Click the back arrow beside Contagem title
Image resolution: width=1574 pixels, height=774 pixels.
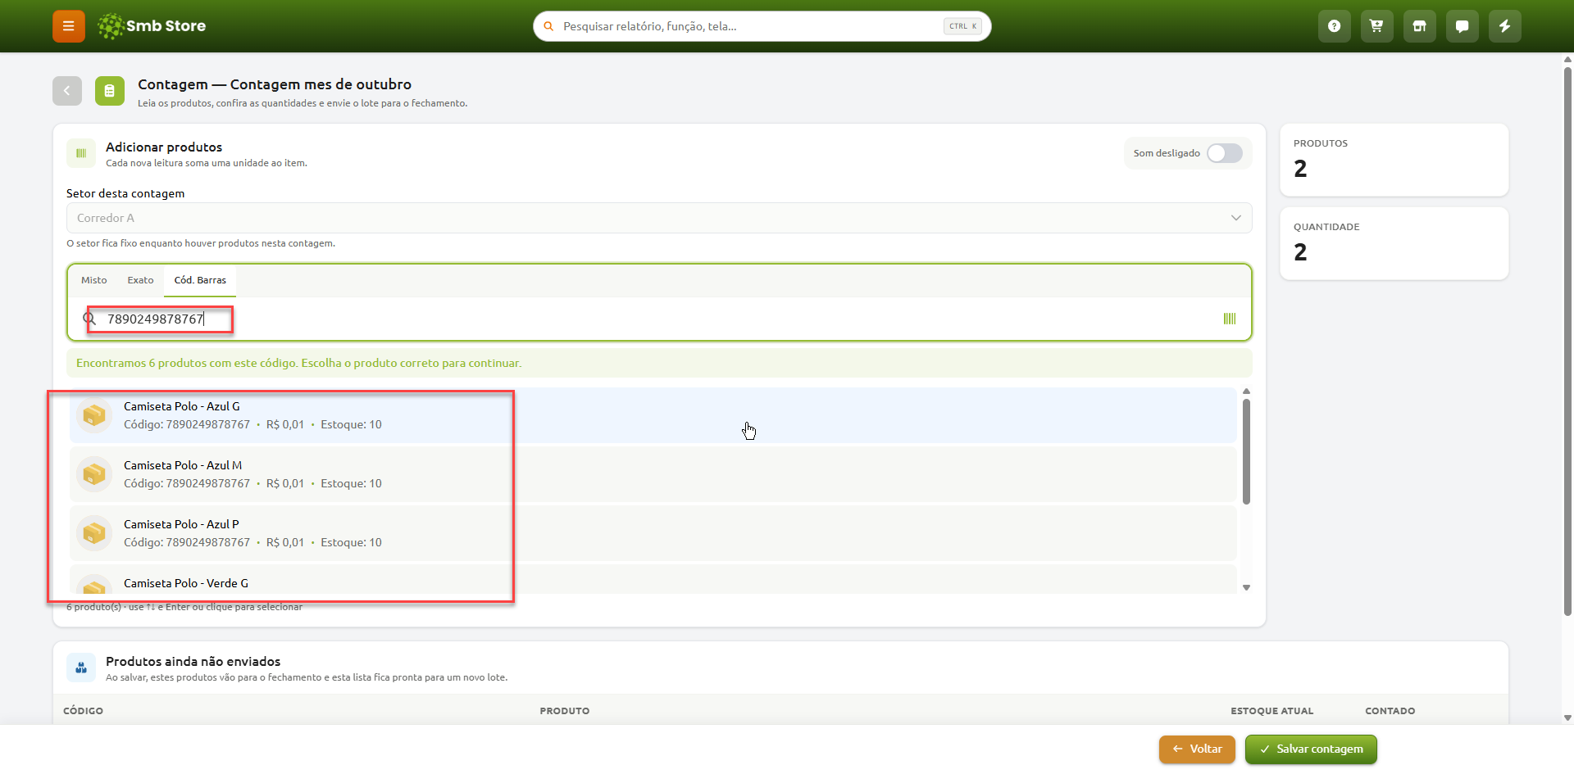coord(67,91)
